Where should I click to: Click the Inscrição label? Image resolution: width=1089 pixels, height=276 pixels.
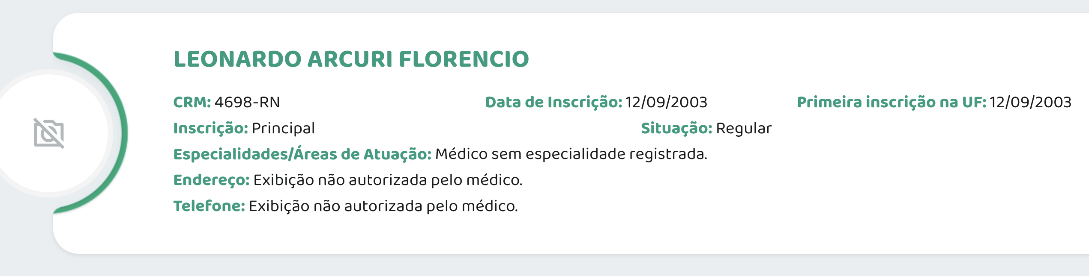coord(210,129)
